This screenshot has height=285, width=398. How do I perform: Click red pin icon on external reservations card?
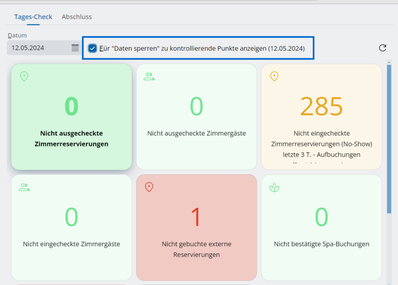[x=149, y=187]
